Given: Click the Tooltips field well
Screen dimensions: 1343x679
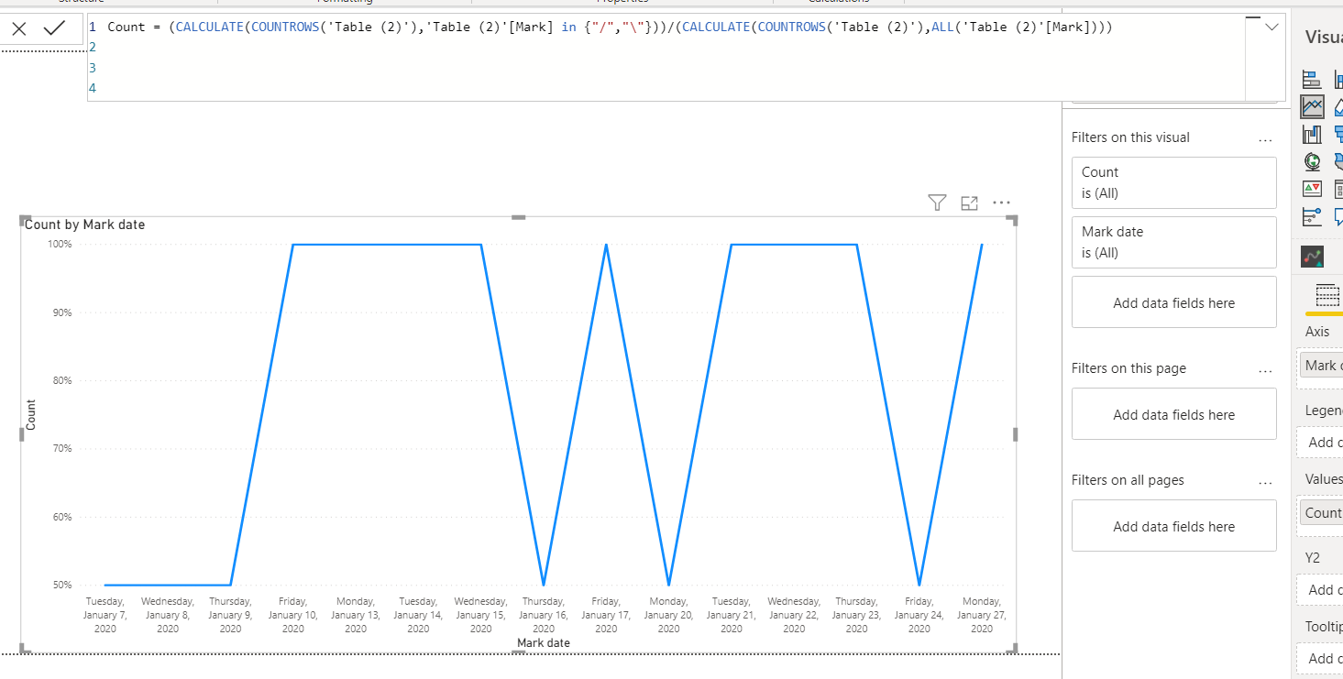Looking at the screenshot, I should pos(1320,658).
